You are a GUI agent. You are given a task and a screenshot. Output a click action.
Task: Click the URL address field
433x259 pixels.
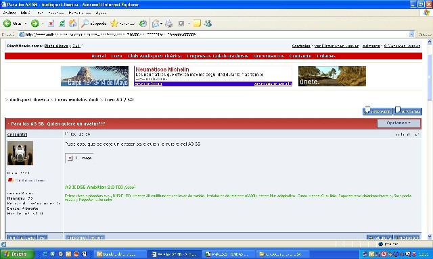point(214,34)
